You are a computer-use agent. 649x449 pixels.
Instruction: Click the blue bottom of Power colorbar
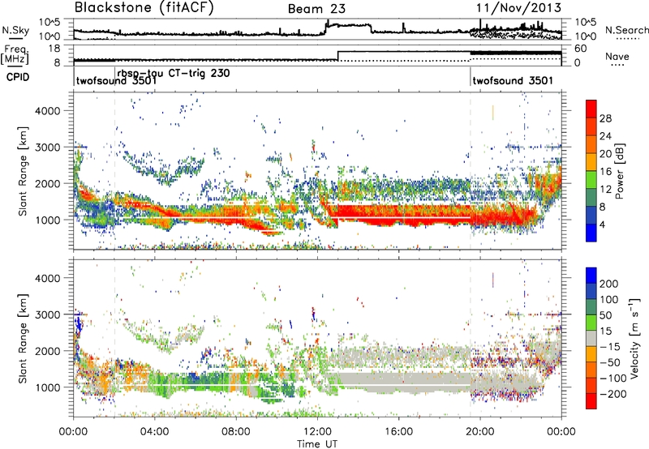click(x=591, y=233)
